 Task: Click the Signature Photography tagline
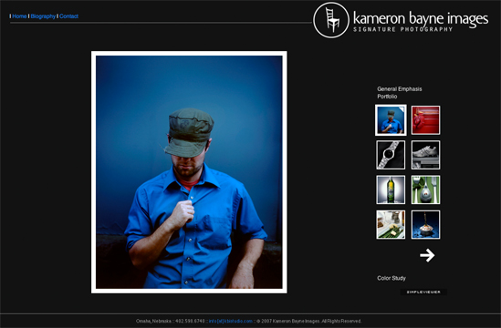coord(402,29)
